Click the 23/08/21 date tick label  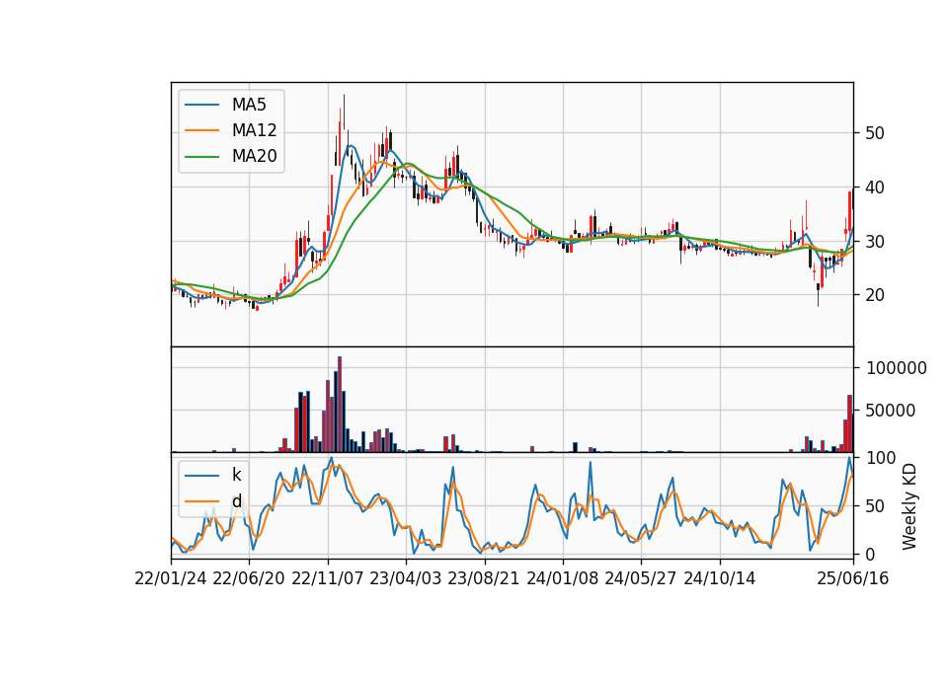click(484, 578)
